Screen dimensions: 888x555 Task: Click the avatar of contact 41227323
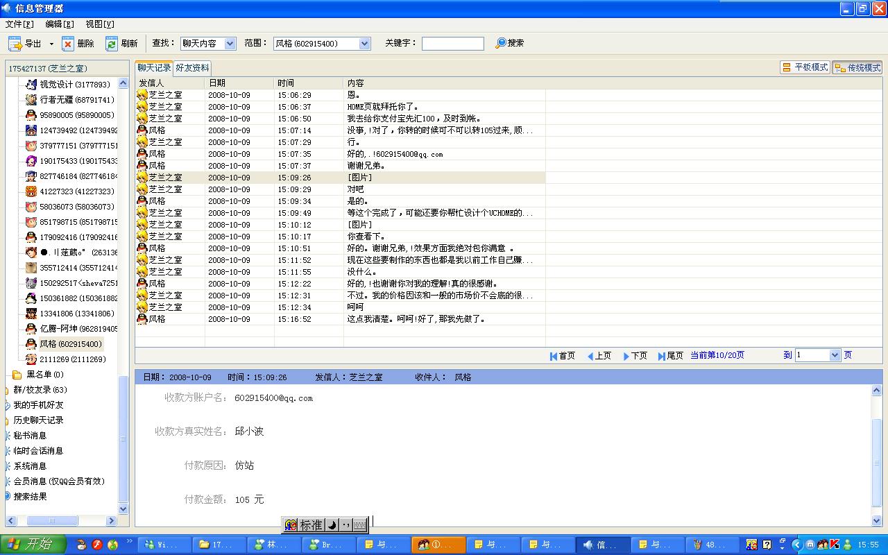[x=31, y=191]
